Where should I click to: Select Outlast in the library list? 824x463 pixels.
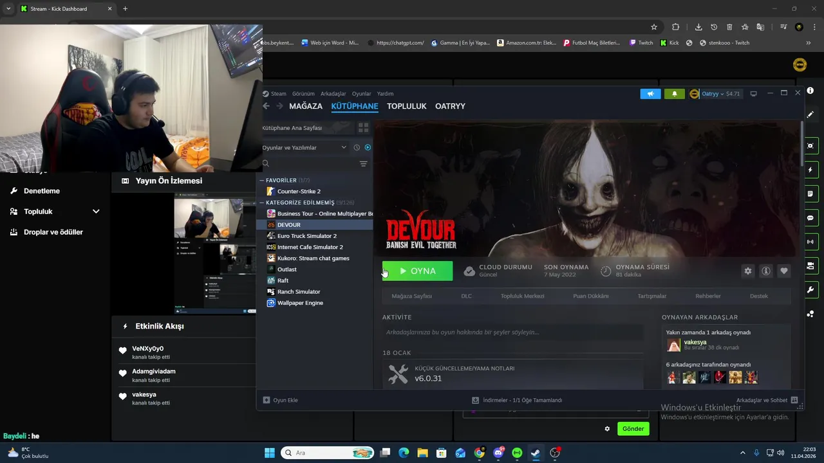287,269
